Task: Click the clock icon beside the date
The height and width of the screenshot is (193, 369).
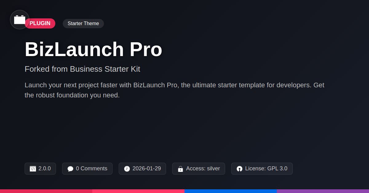Action: pyautogui.click(x=127, y=169)
